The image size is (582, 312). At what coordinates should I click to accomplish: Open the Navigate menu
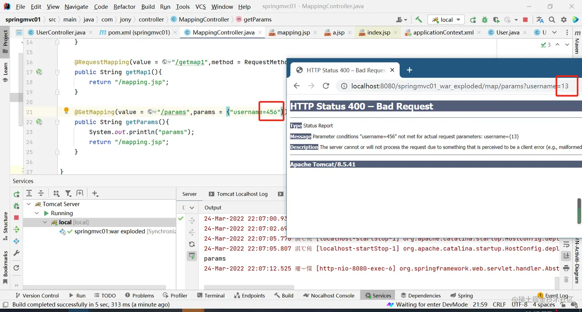coord(76,7)
